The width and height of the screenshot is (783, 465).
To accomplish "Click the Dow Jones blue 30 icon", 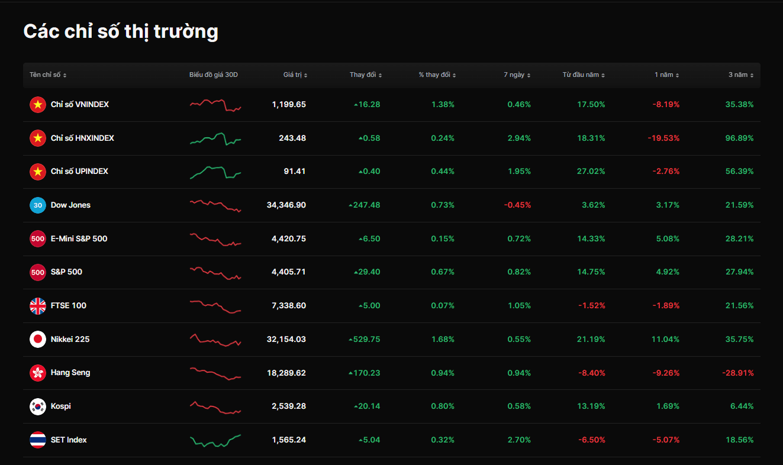I will 38,205.
